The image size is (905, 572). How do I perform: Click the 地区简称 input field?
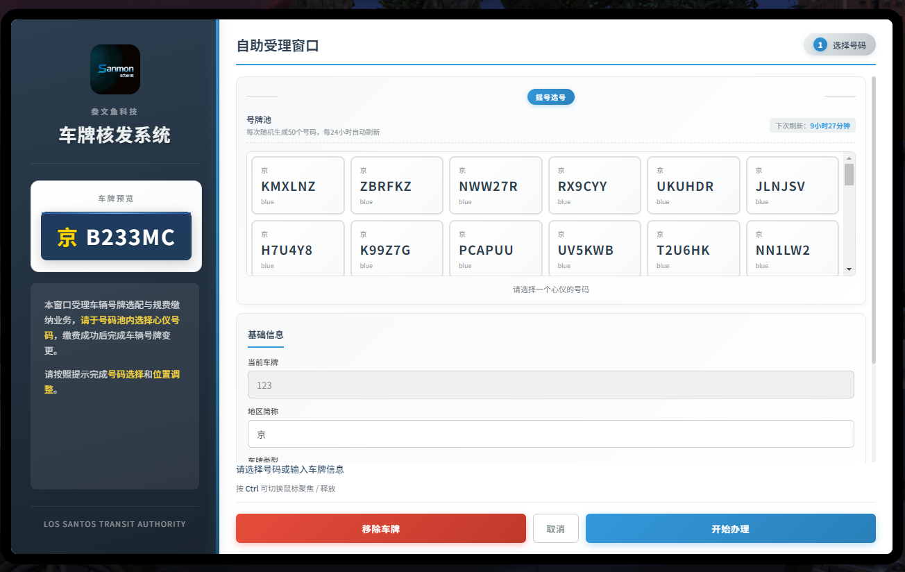(x=551, y=434)
